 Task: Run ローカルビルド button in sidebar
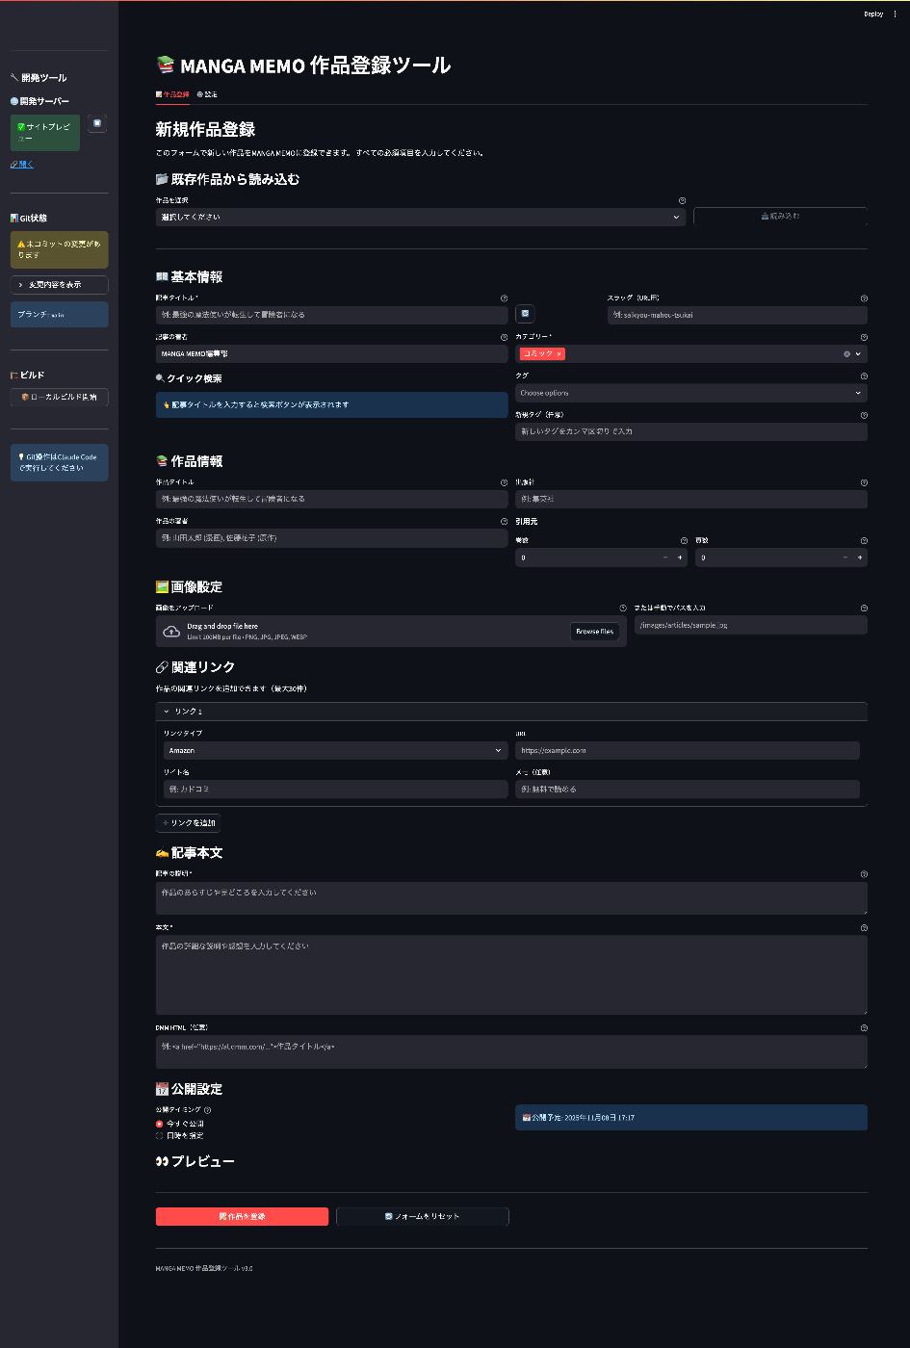coord(59,397)
